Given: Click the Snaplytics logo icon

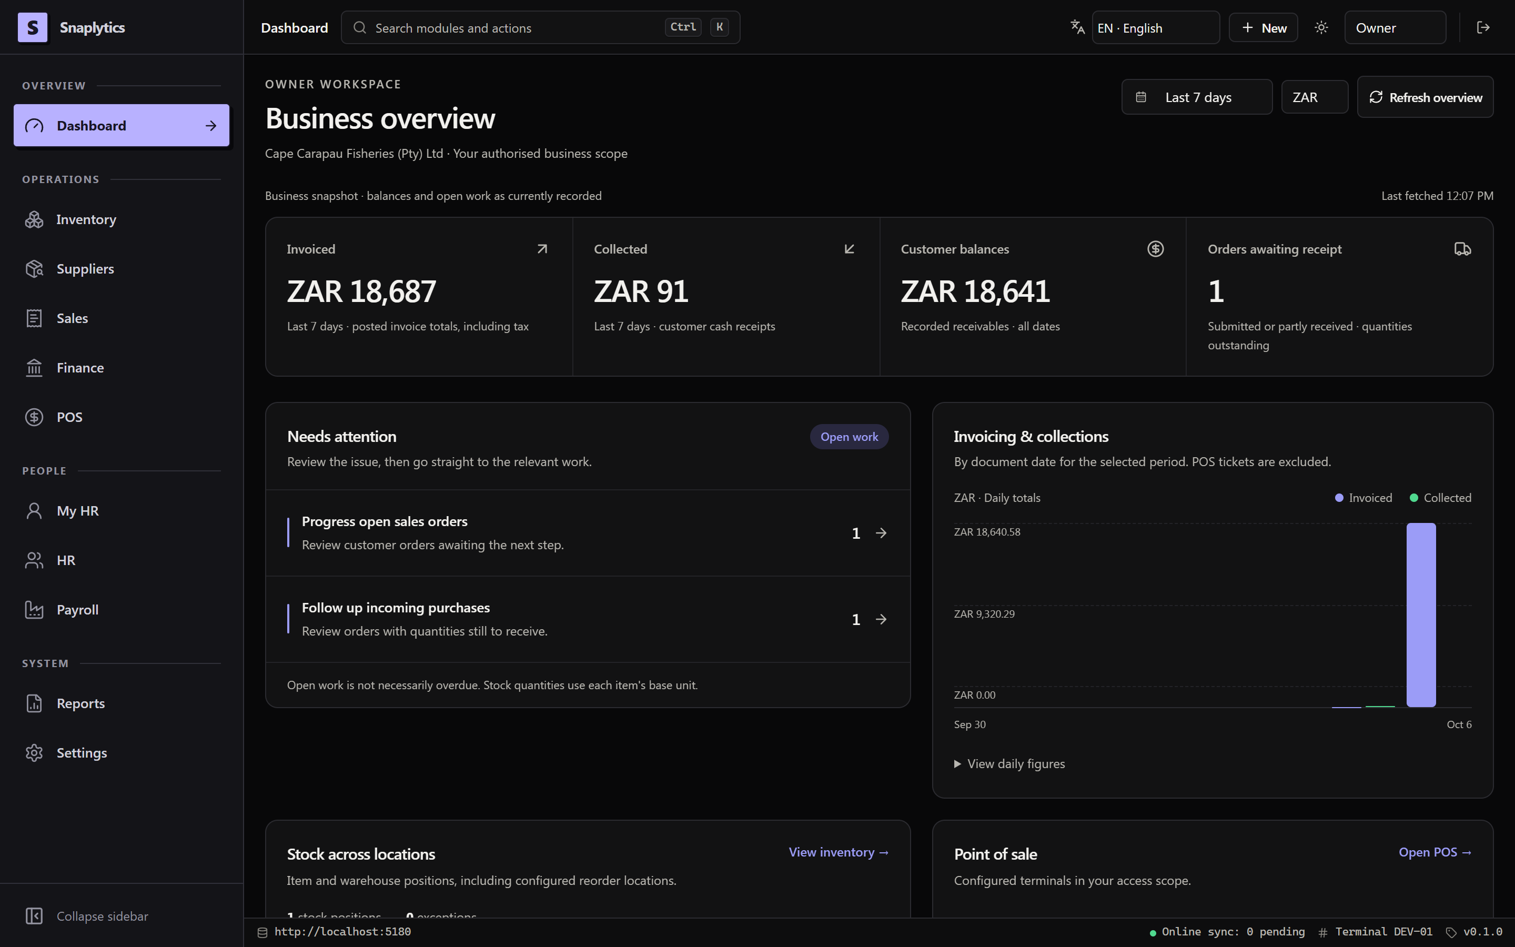Looking at the screenshot, I should point(33,27).
